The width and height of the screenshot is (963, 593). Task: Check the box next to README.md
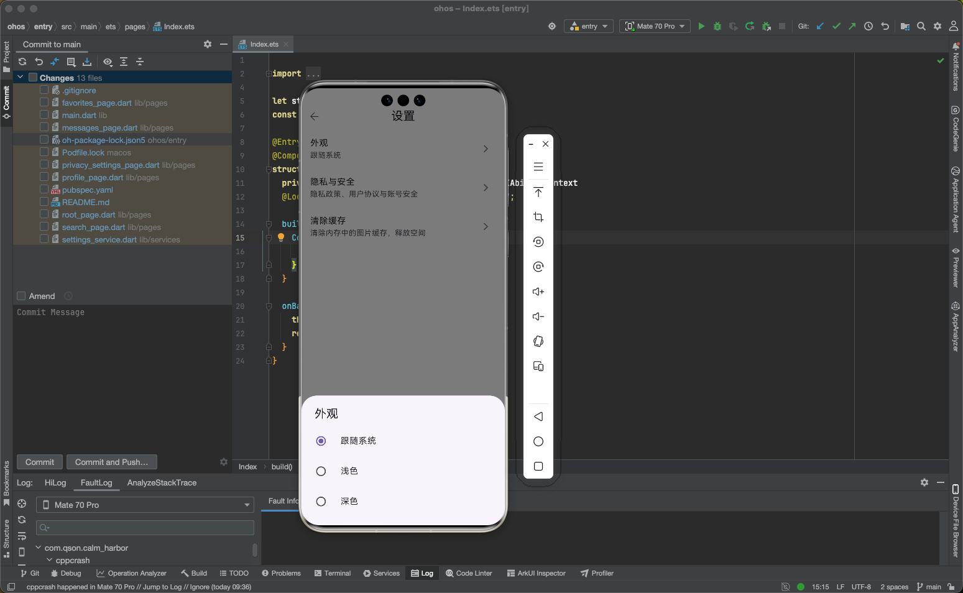click(x=44, y=202)
